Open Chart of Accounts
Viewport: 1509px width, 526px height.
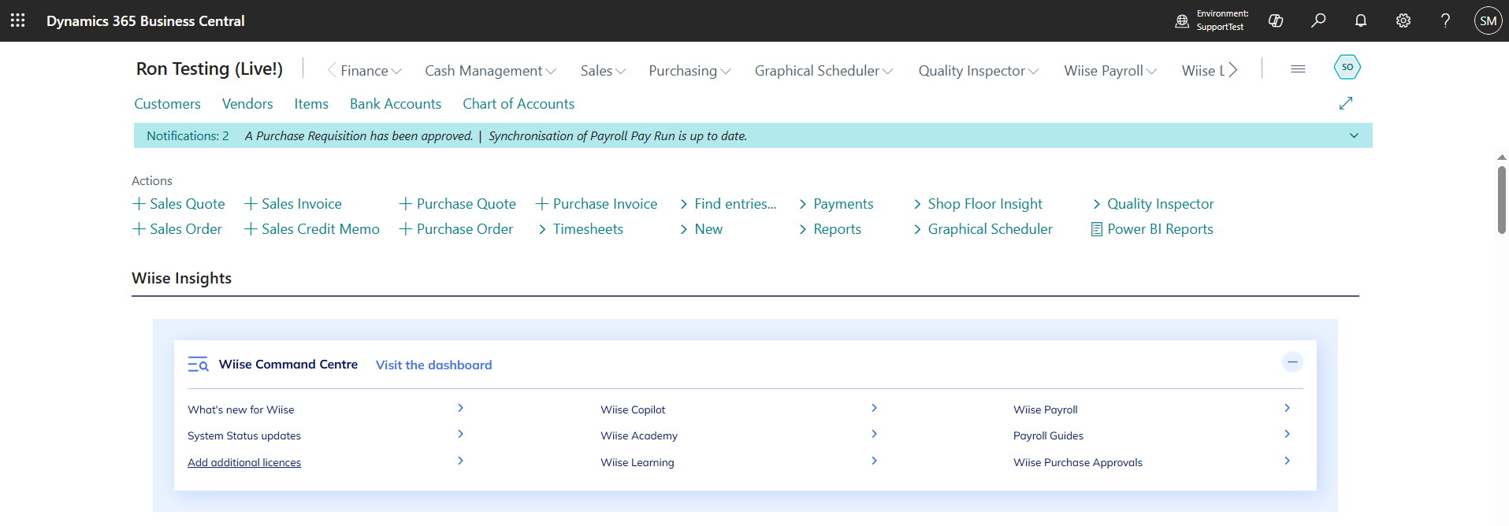[x=518, y=104]
